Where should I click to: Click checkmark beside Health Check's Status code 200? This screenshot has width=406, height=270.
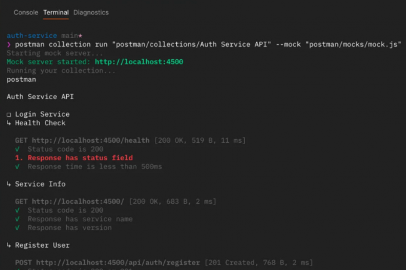click(x=17, y=150)
